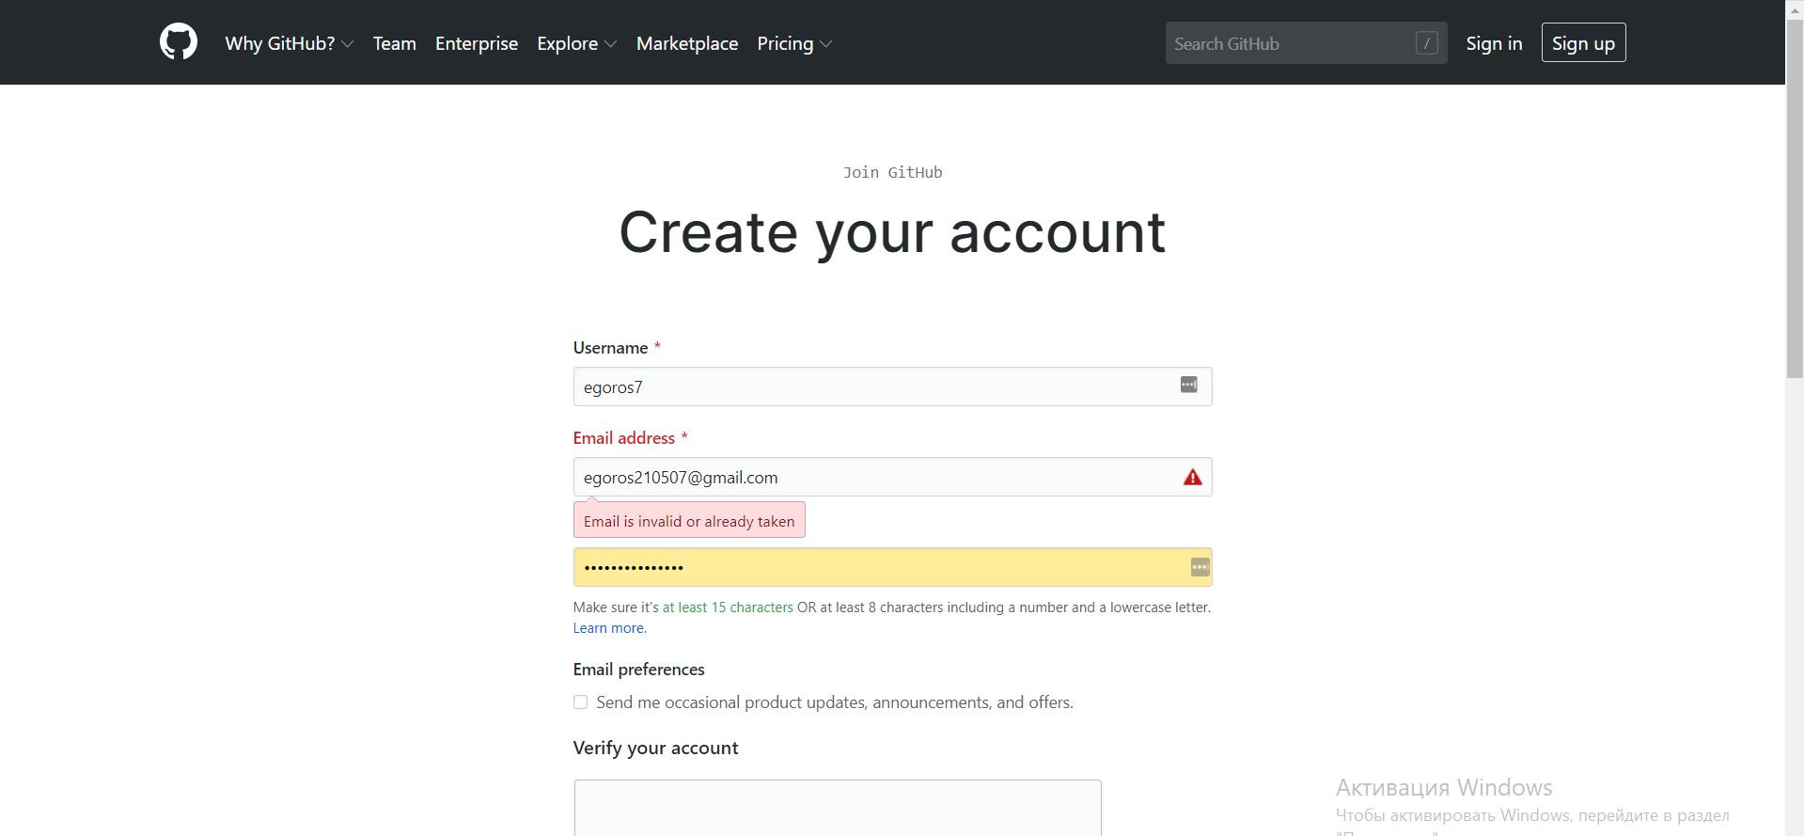Viewport: 1804px width, 836px height.
Task: Expand the Why GitHub? dropdown menu
Action: [289, 43]
